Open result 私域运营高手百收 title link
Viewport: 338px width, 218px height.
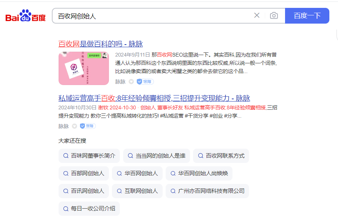pyautogui.click(x=154, y=98)
